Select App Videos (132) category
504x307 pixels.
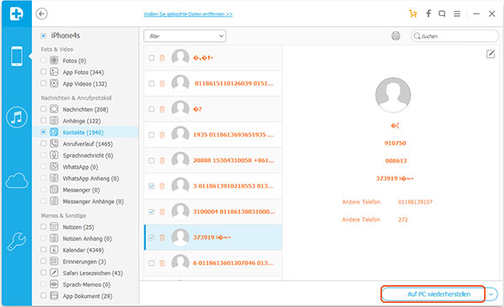pyautogui.click(x=85, y=84)
